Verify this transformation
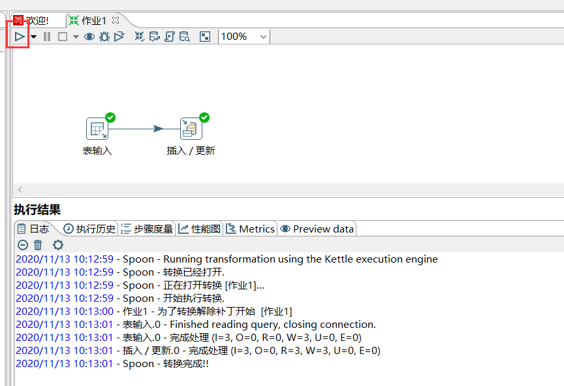 tap(138, 37)
